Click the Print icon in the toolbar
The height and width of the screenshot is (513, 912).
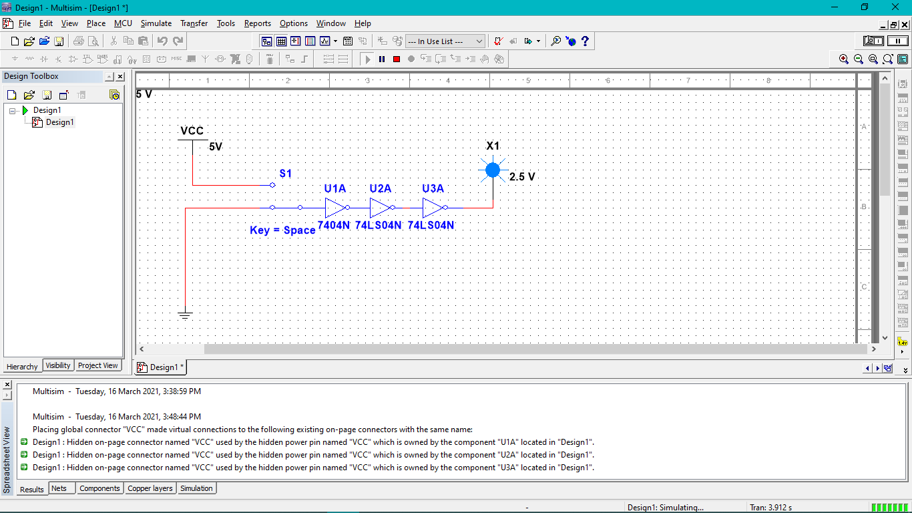pyautogui.click(x=79, y=41)
